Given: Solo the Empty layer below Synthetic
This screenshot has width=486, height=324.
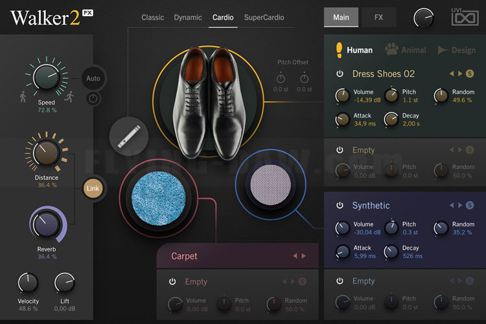Looking at the screenshot, I should coord(470,281).
